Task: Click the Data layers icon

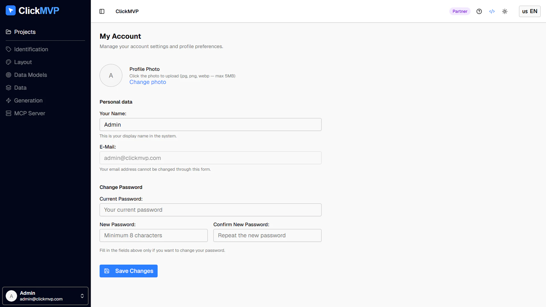Action: [9, 88]
